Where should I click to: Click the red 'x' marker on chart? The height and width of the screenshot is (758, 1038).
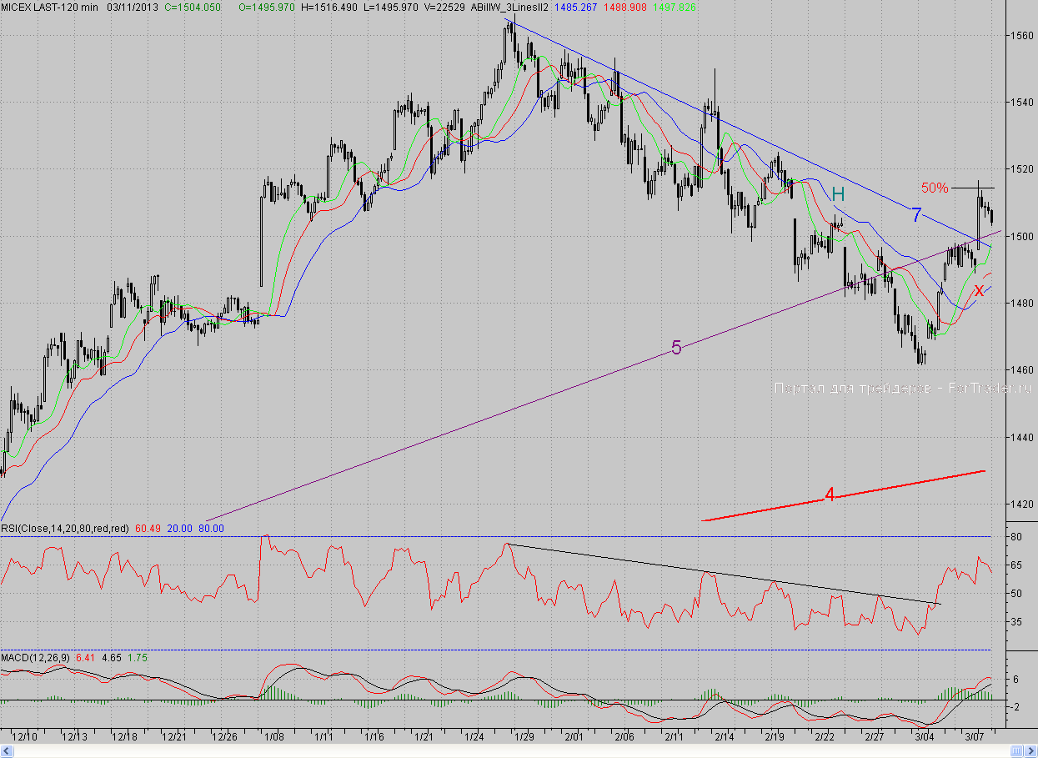[x=979, y=291]
